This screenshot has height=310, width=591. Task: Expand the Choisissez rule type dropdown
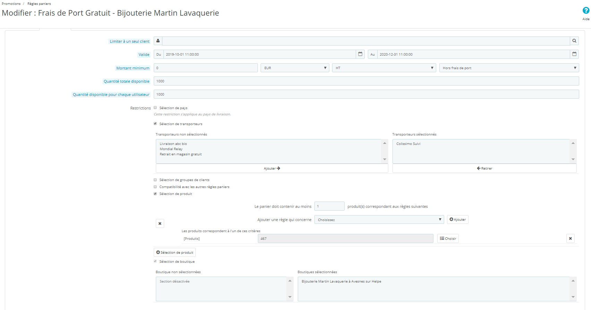coord(379,220)
